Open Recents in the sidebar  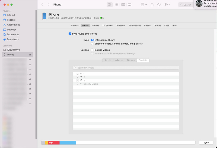tap(11, 20)
